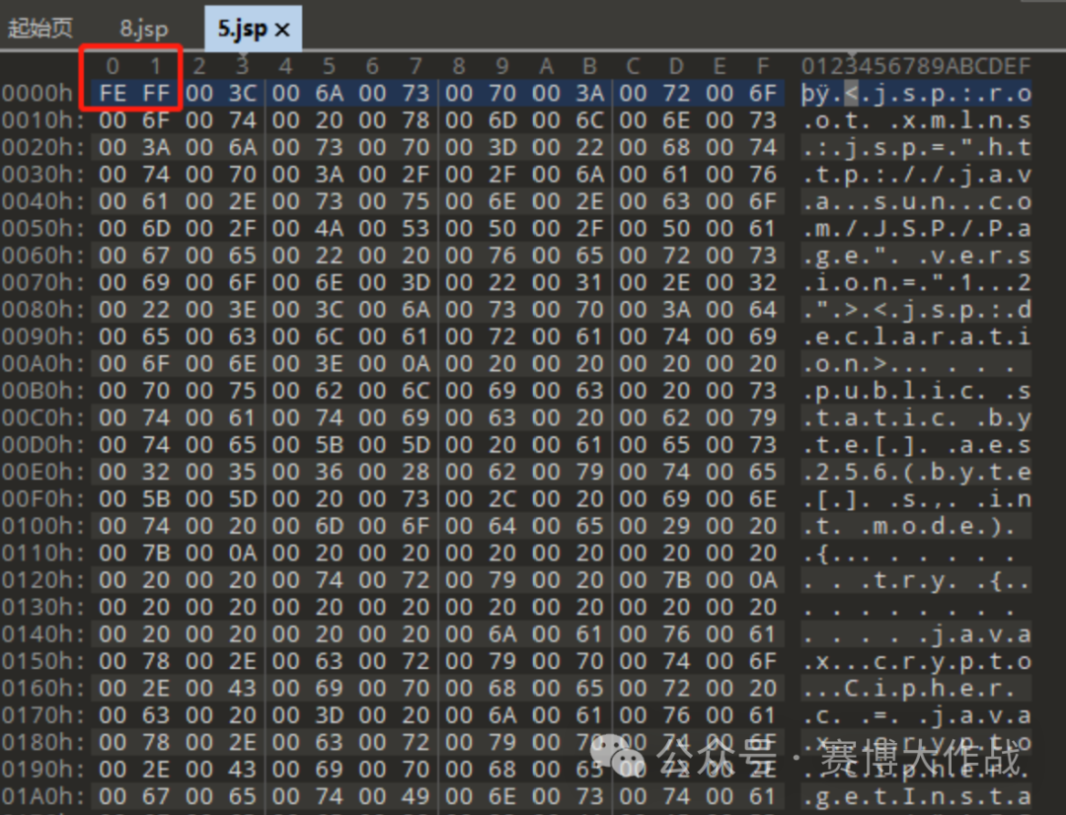Click the 01A0h row offset label
Viewport: 1066px width, 815px height.
pos(42,796)
